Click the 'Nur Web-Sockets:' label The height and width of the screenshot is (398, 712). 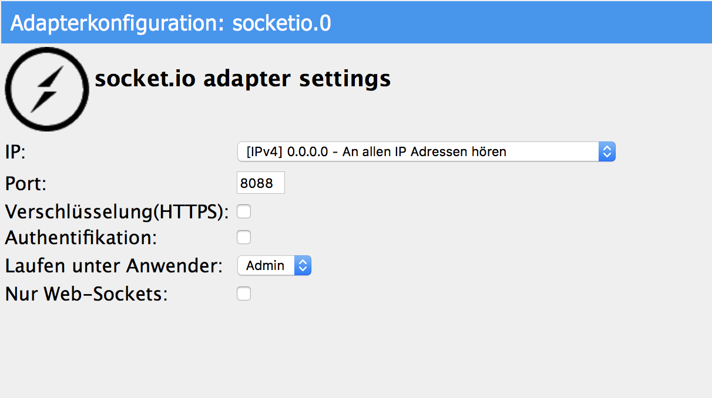pyautogui.click(x=86, y=294)
